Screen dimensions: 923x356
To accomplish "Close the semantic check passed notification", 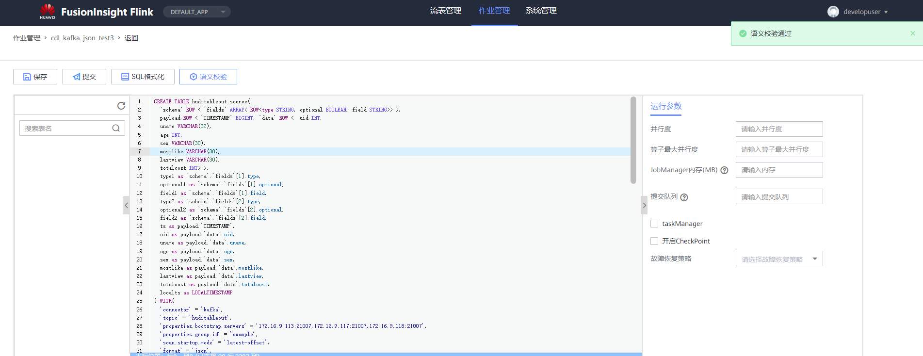I will coord(913,33).
